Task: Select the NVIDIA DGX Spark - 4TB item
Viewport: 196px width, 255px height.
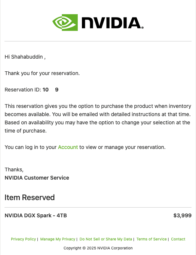Action: (36, 215)
